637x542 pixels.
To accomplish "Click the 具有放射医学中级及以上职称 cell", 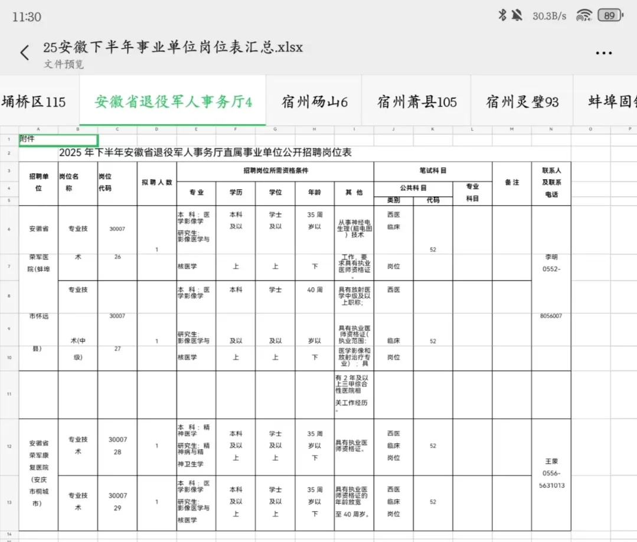I will click(x=354, y=296).
